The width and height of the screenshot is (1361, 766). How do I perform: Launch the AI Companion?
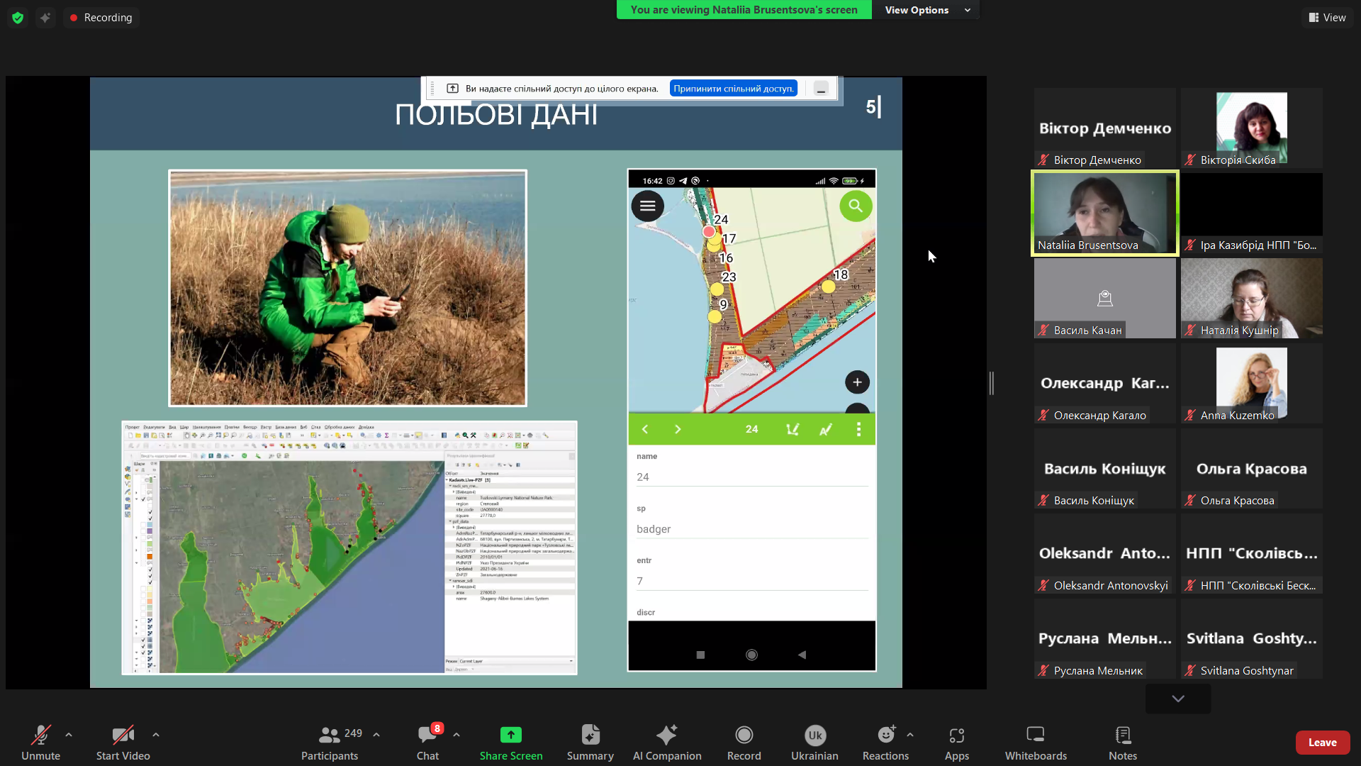[666, 742]
